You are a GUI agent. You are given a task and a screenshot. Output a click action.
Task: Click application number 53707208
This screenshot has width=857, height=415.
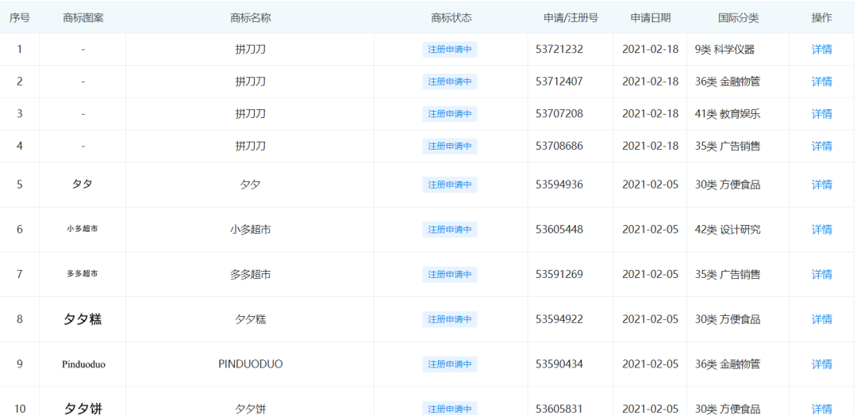pos(559,114)
